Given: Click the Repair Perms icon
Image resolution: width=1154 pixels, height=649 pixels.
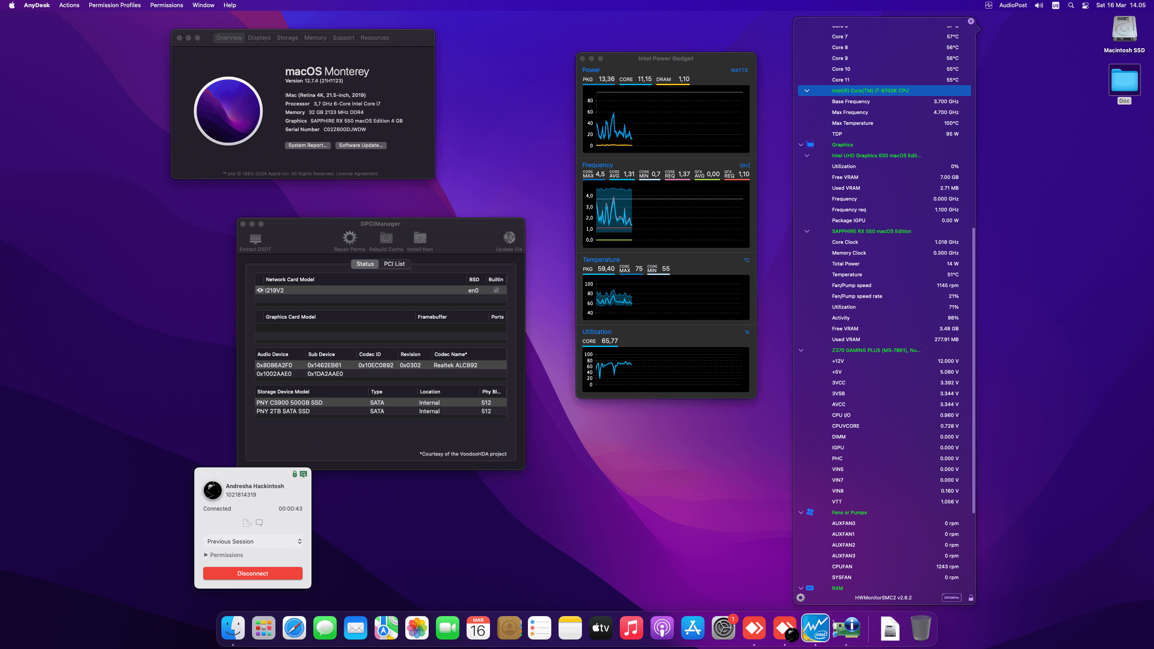Looking at the screenshot, I should (349, 238).
